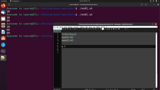Toggle the Word wrap toolbar icon
The width and height of the screenshot is (160, 90).
(x=98, y=29)
